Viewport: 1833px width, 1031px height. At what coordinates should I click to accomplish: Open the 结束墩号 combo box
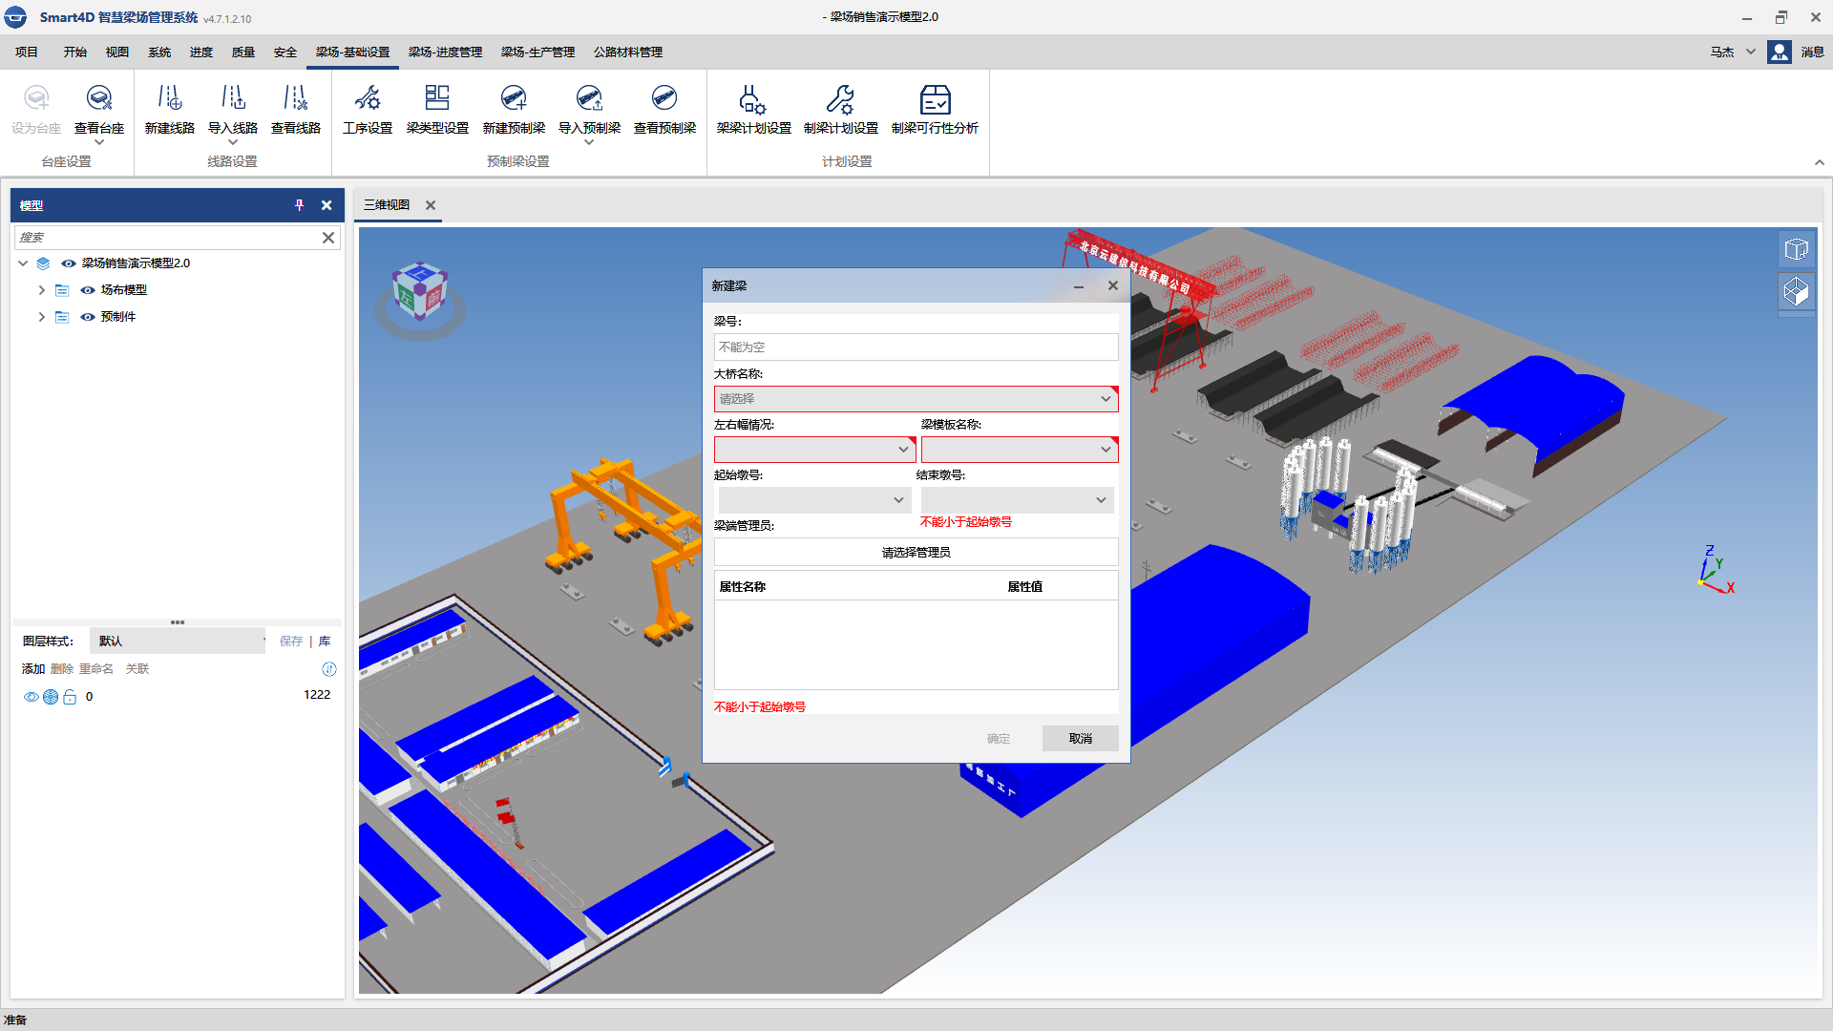[x=1017, y=500]
